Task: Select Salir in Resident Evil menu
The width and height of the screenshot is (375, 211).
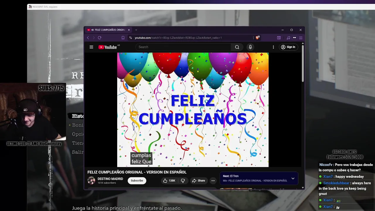Action: pyautogui.click(x=78, y=152)
